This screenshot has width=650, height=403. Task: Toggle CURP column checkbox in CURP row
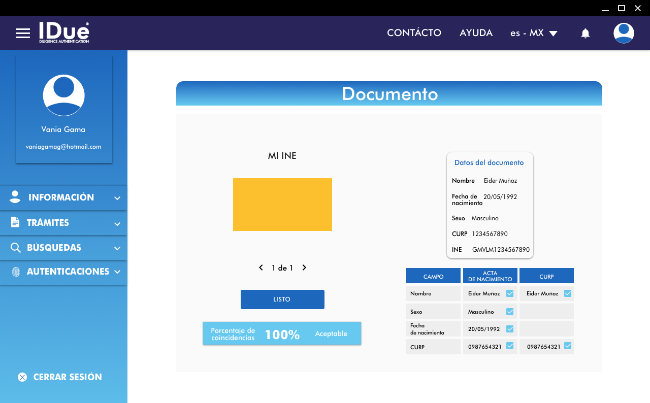(568, 346)
